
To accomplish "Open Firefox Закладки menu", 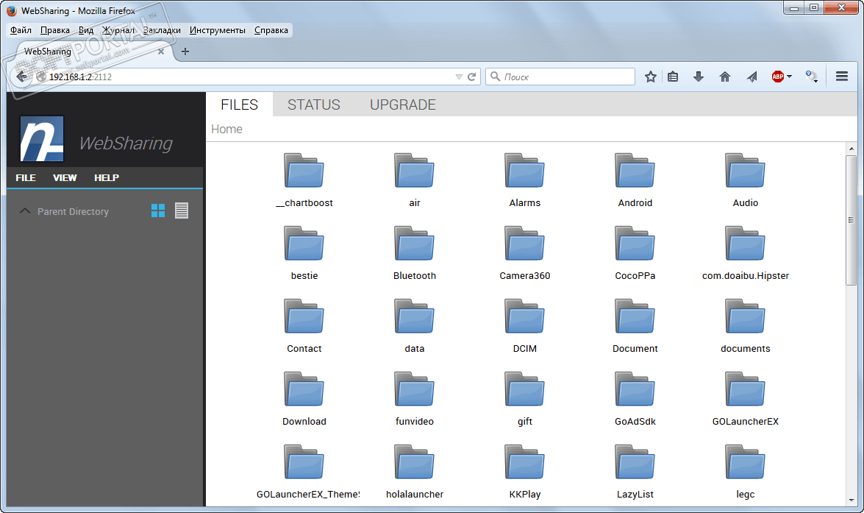I will (162, 30).
